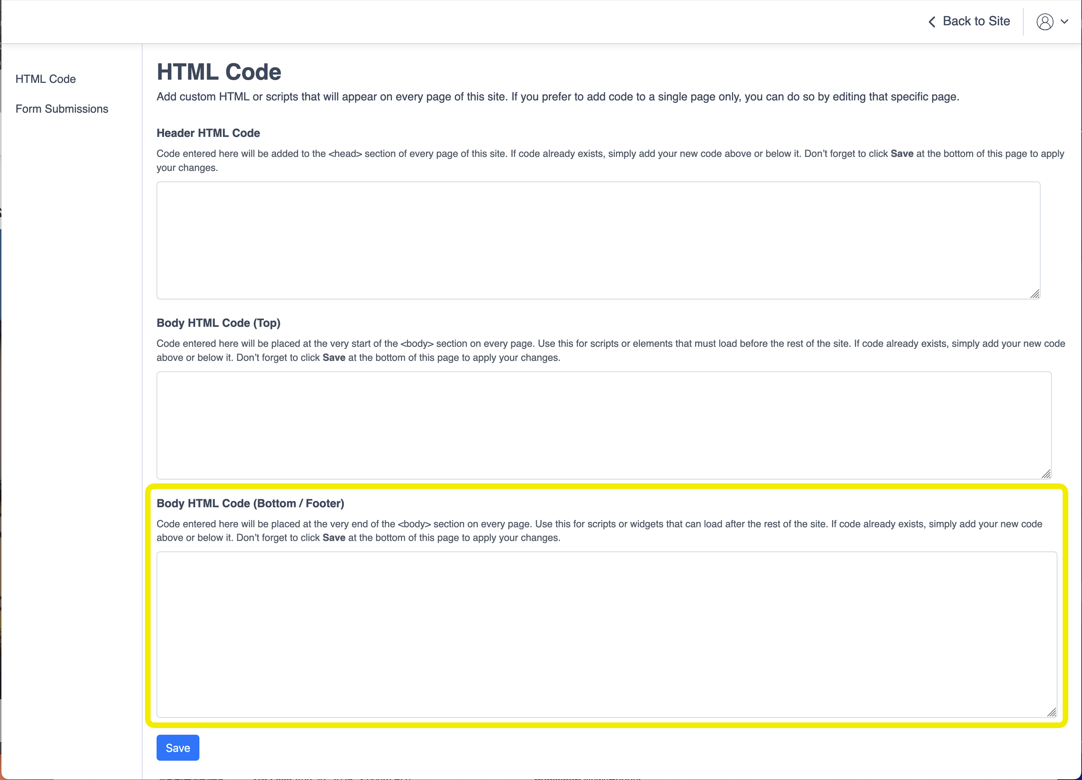The image size is (1082, 780).
Task: Grab the Body Top textarea resize handle
Action: click(x=1046, y=474)
